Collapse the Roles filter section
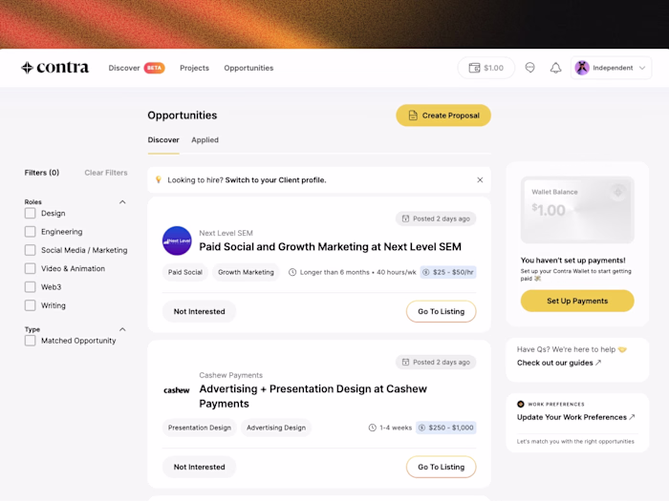Image resolution: width=669 pixels, height=501 pixels. point(122,202)
